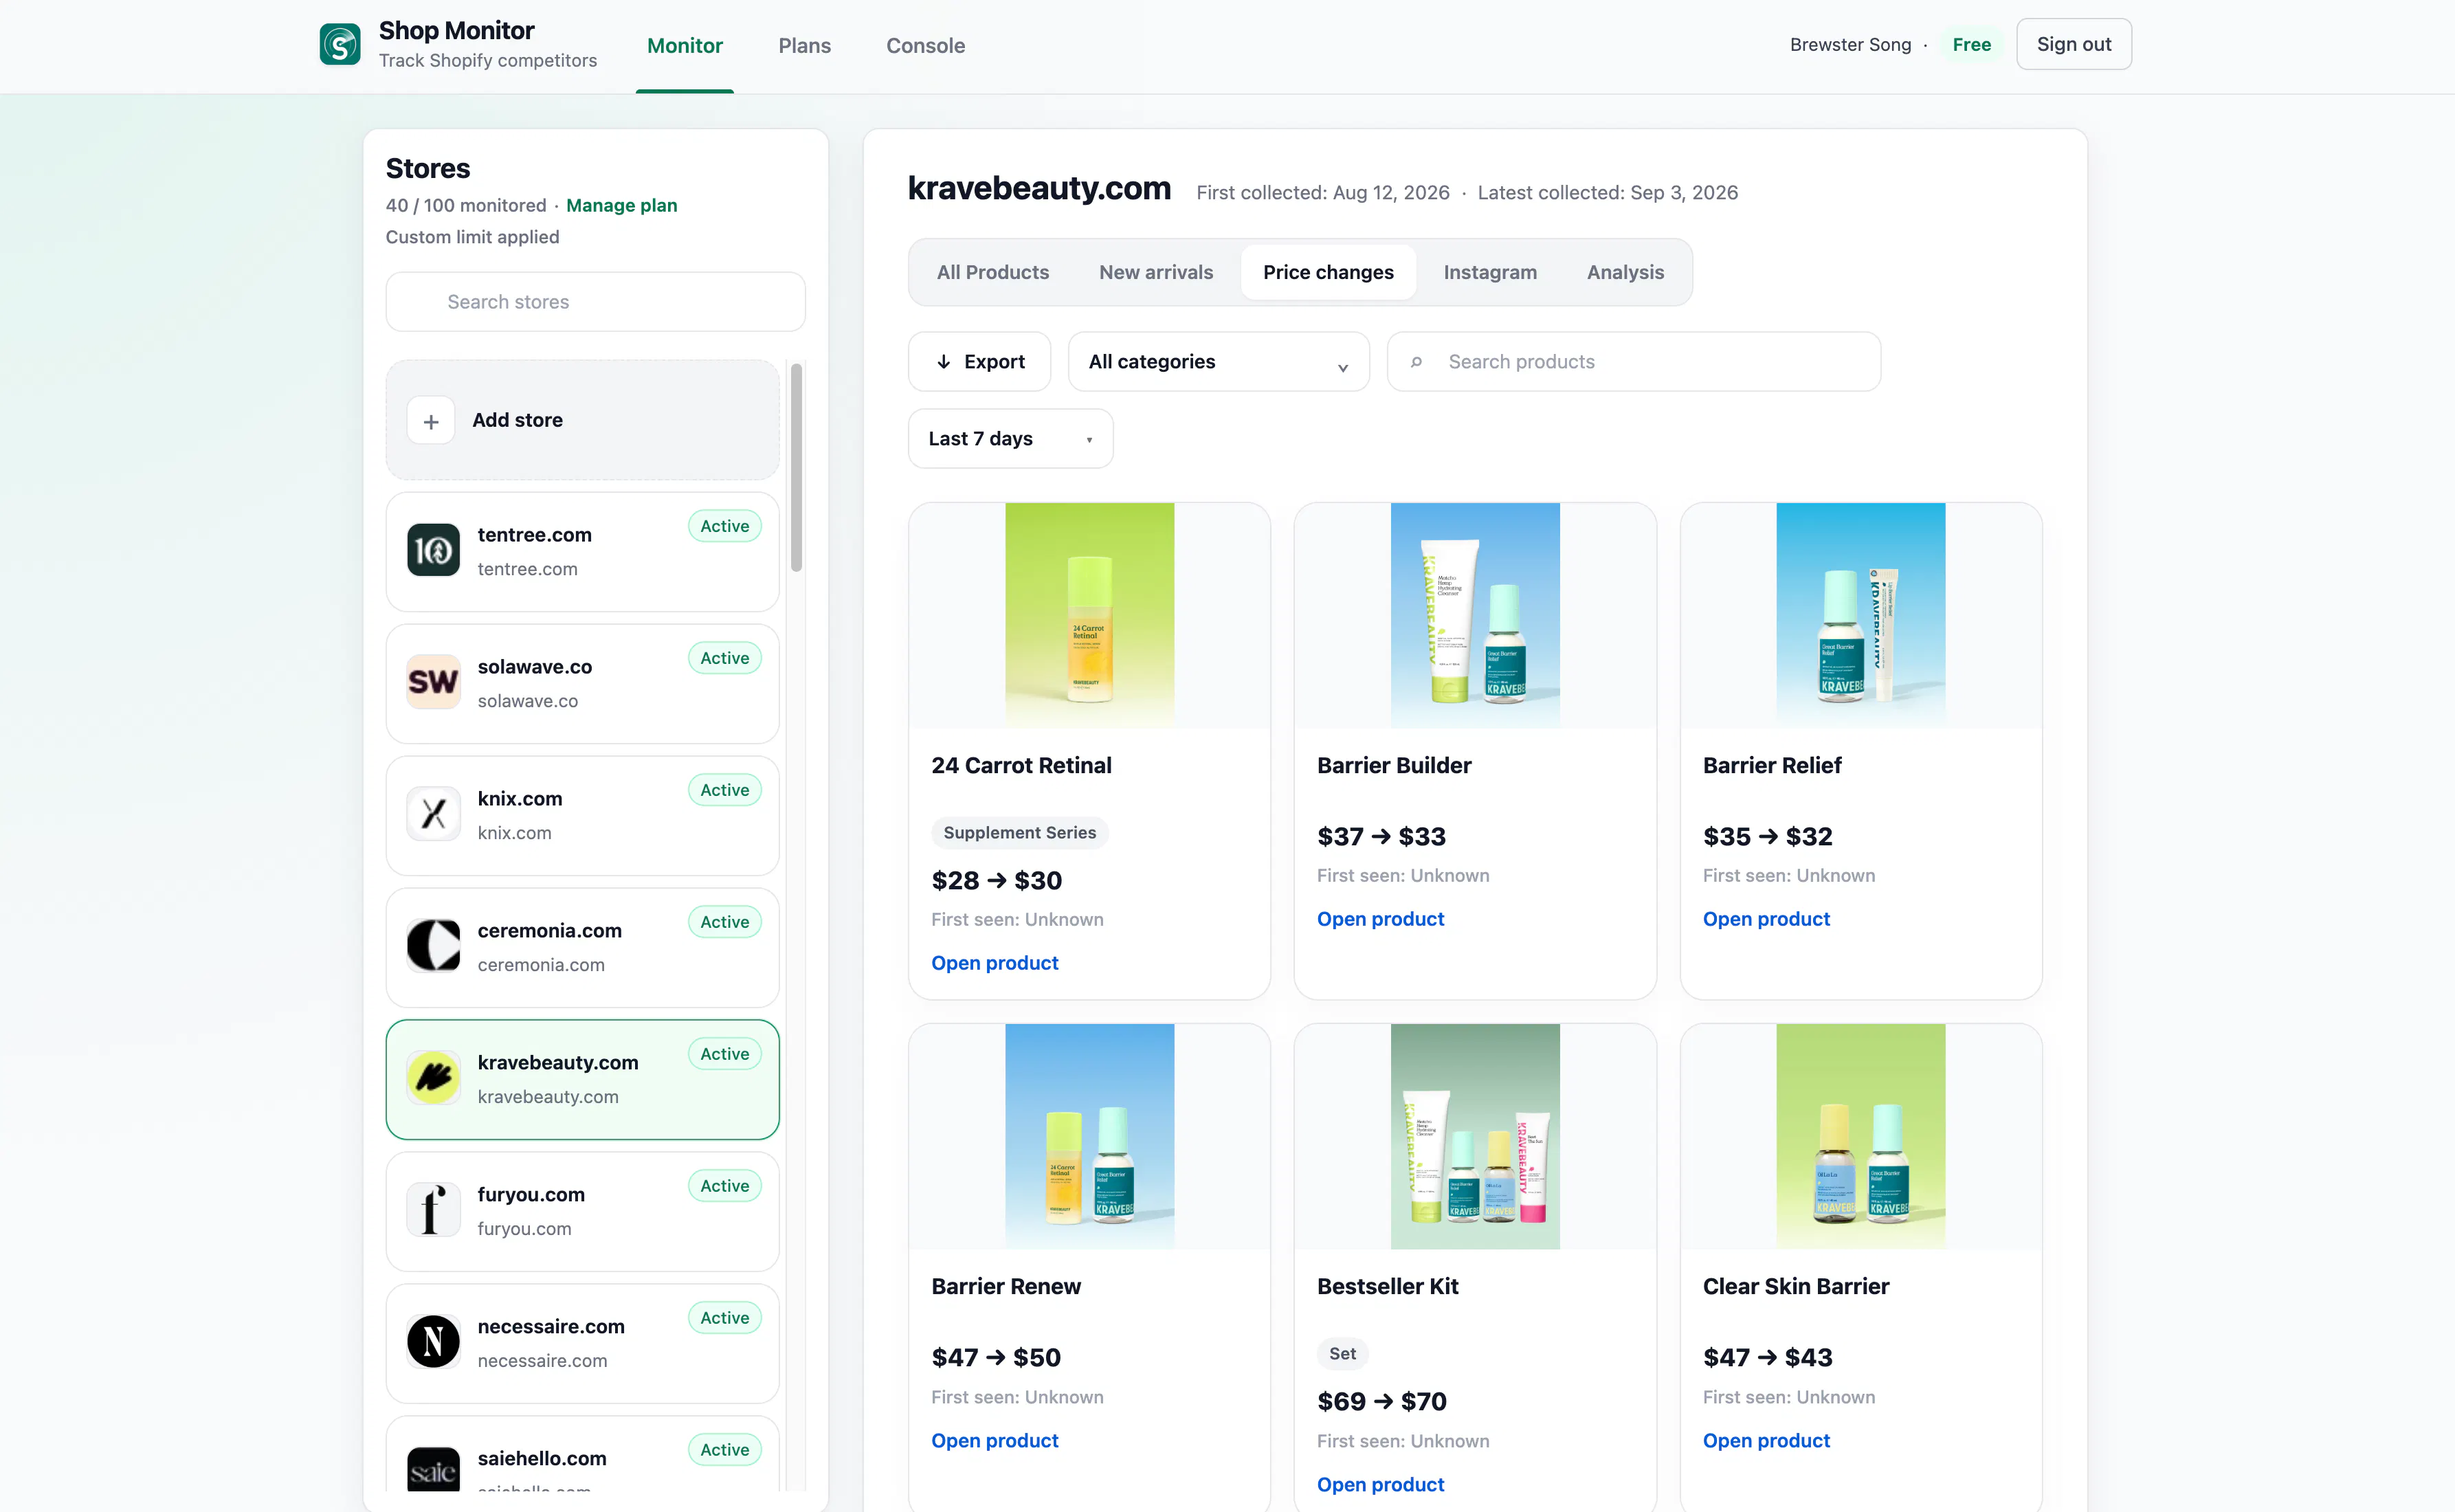Viewport: 2455px width, 1512px height.
Task: Click the plus icon beside Add store
Action: [431, 421]
